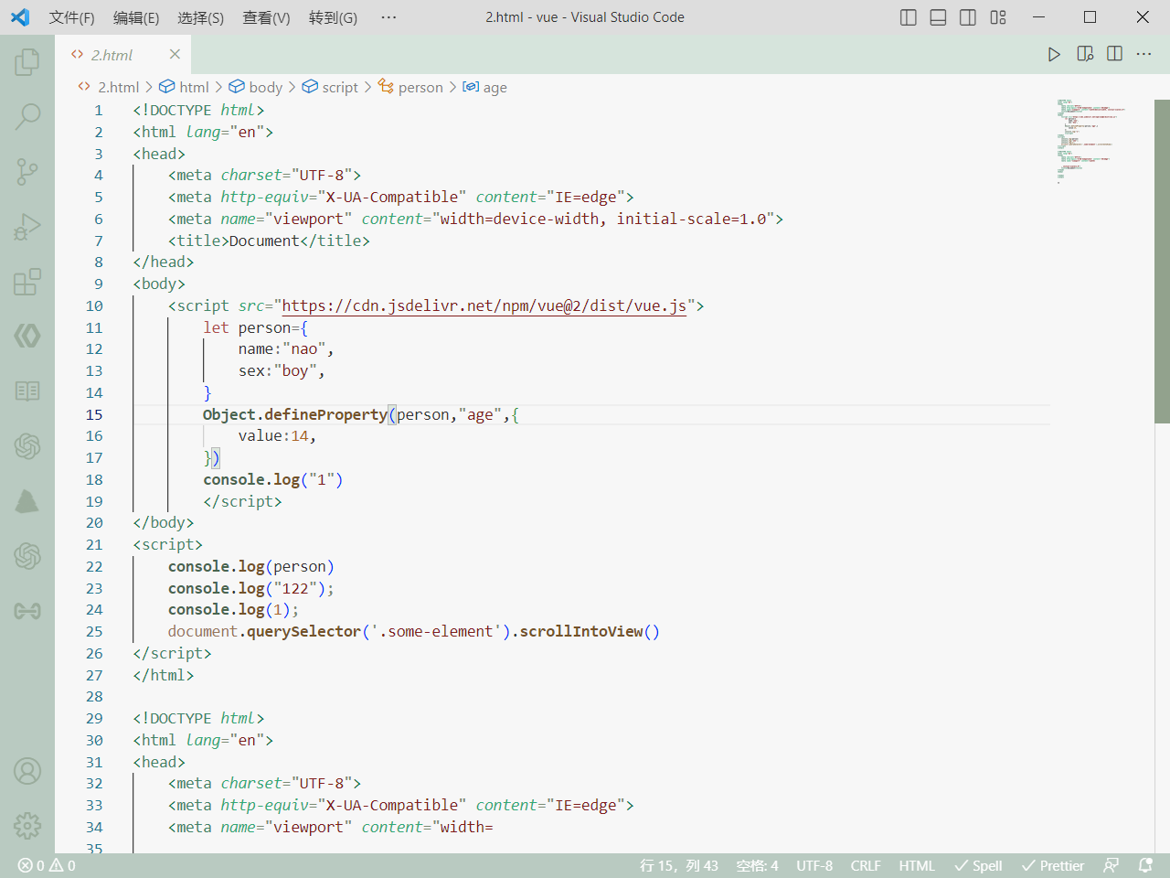Open Source Control view
The height and width of the screenshot is (878, 1170).
27,171
